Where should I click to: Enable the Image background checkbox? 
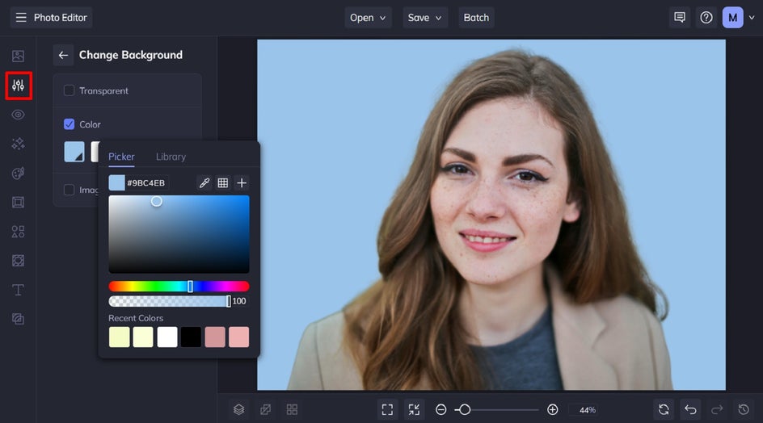coord(69,190)
